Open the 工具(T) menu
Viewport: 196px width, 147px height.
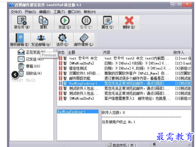pos(59,12)
